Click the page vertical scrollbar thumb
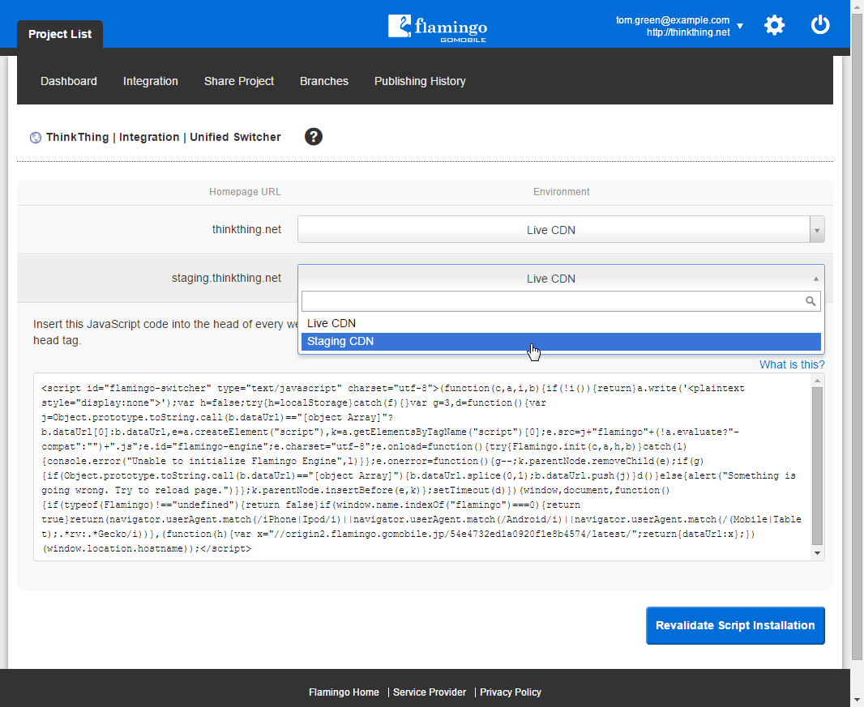 click(x=857, y=336)
